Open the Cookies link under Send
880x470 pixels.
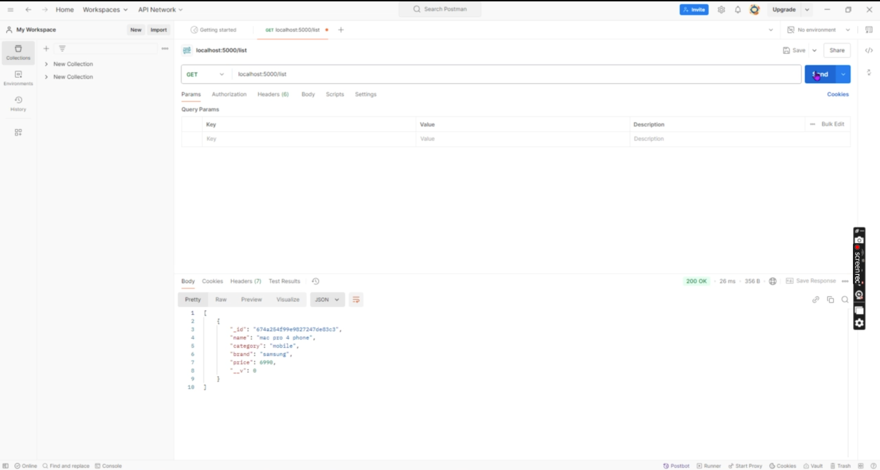838,94
